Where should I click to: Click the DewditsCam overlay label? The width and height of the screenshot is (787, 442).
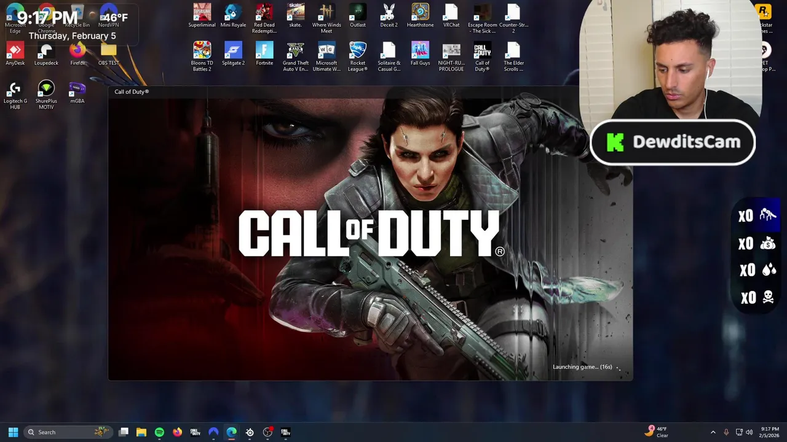point(673,142)
